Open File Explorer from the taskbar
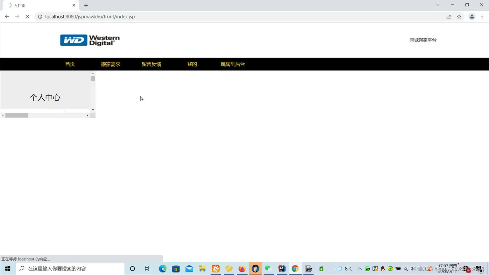This screenshot has height=275, width=489. (x=202, y=269)
